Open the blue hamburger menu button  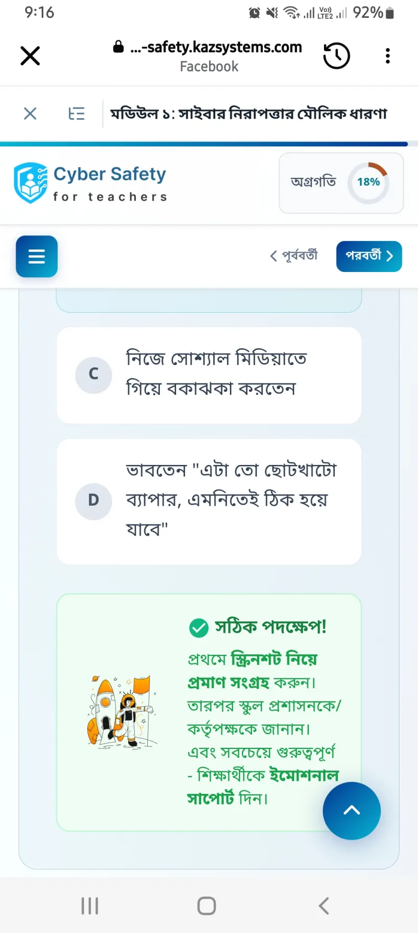(x=37, y=256)
